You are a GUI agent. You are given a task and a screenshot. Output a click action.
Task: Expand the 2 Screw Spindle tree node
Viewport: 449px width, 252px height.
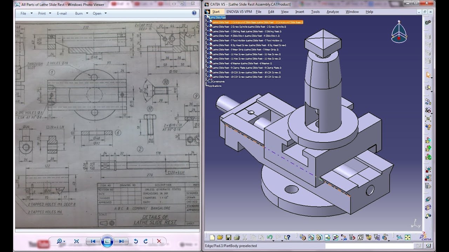click(x=207, y=27)
